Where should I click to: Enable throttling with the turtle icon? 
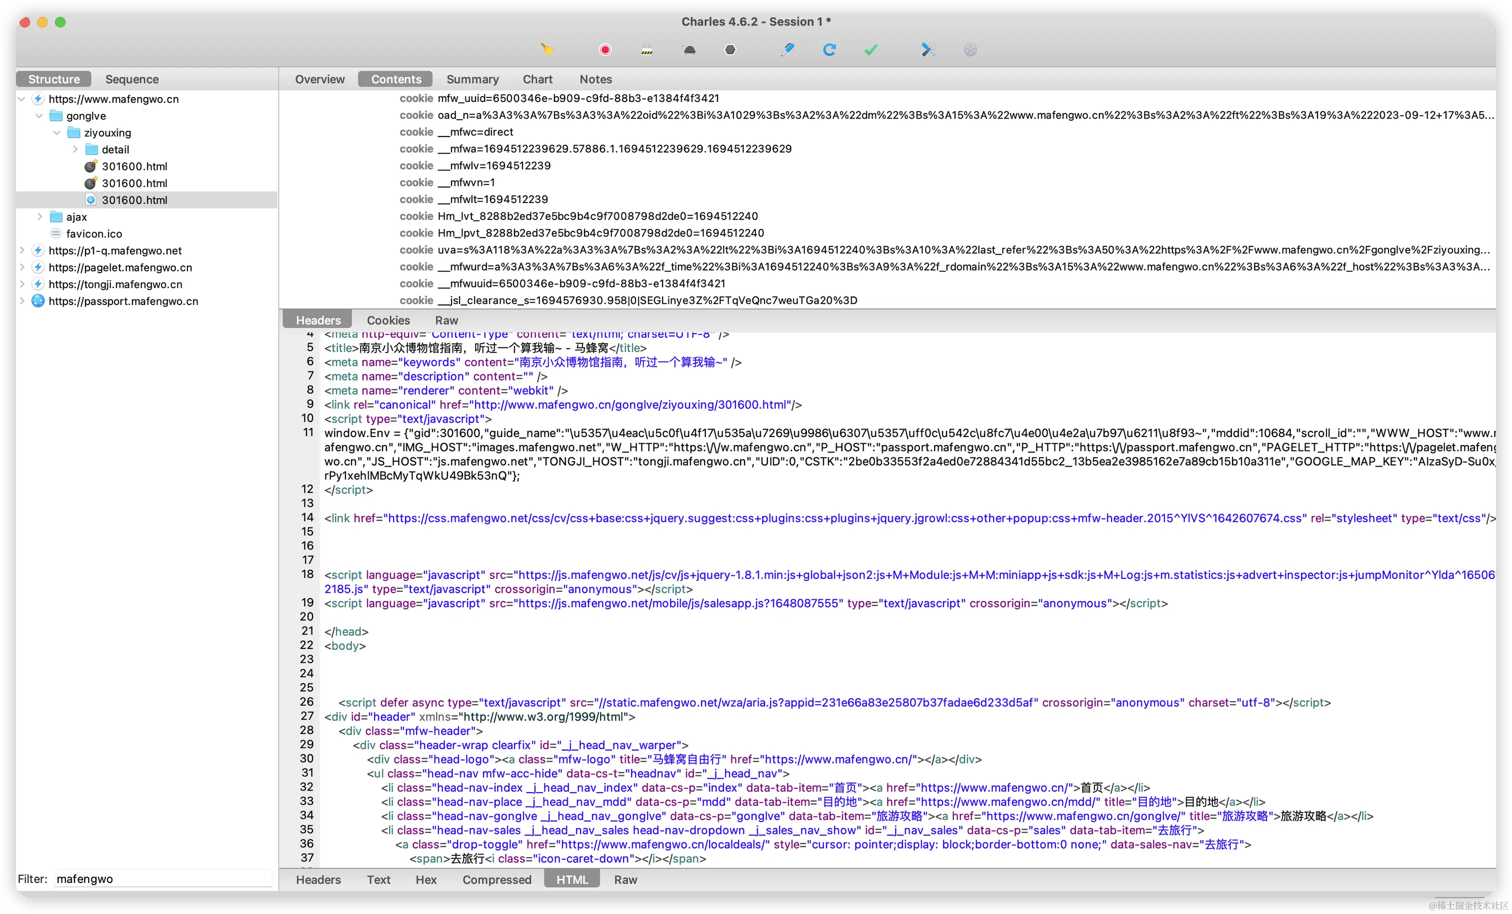tap(688, 49)
